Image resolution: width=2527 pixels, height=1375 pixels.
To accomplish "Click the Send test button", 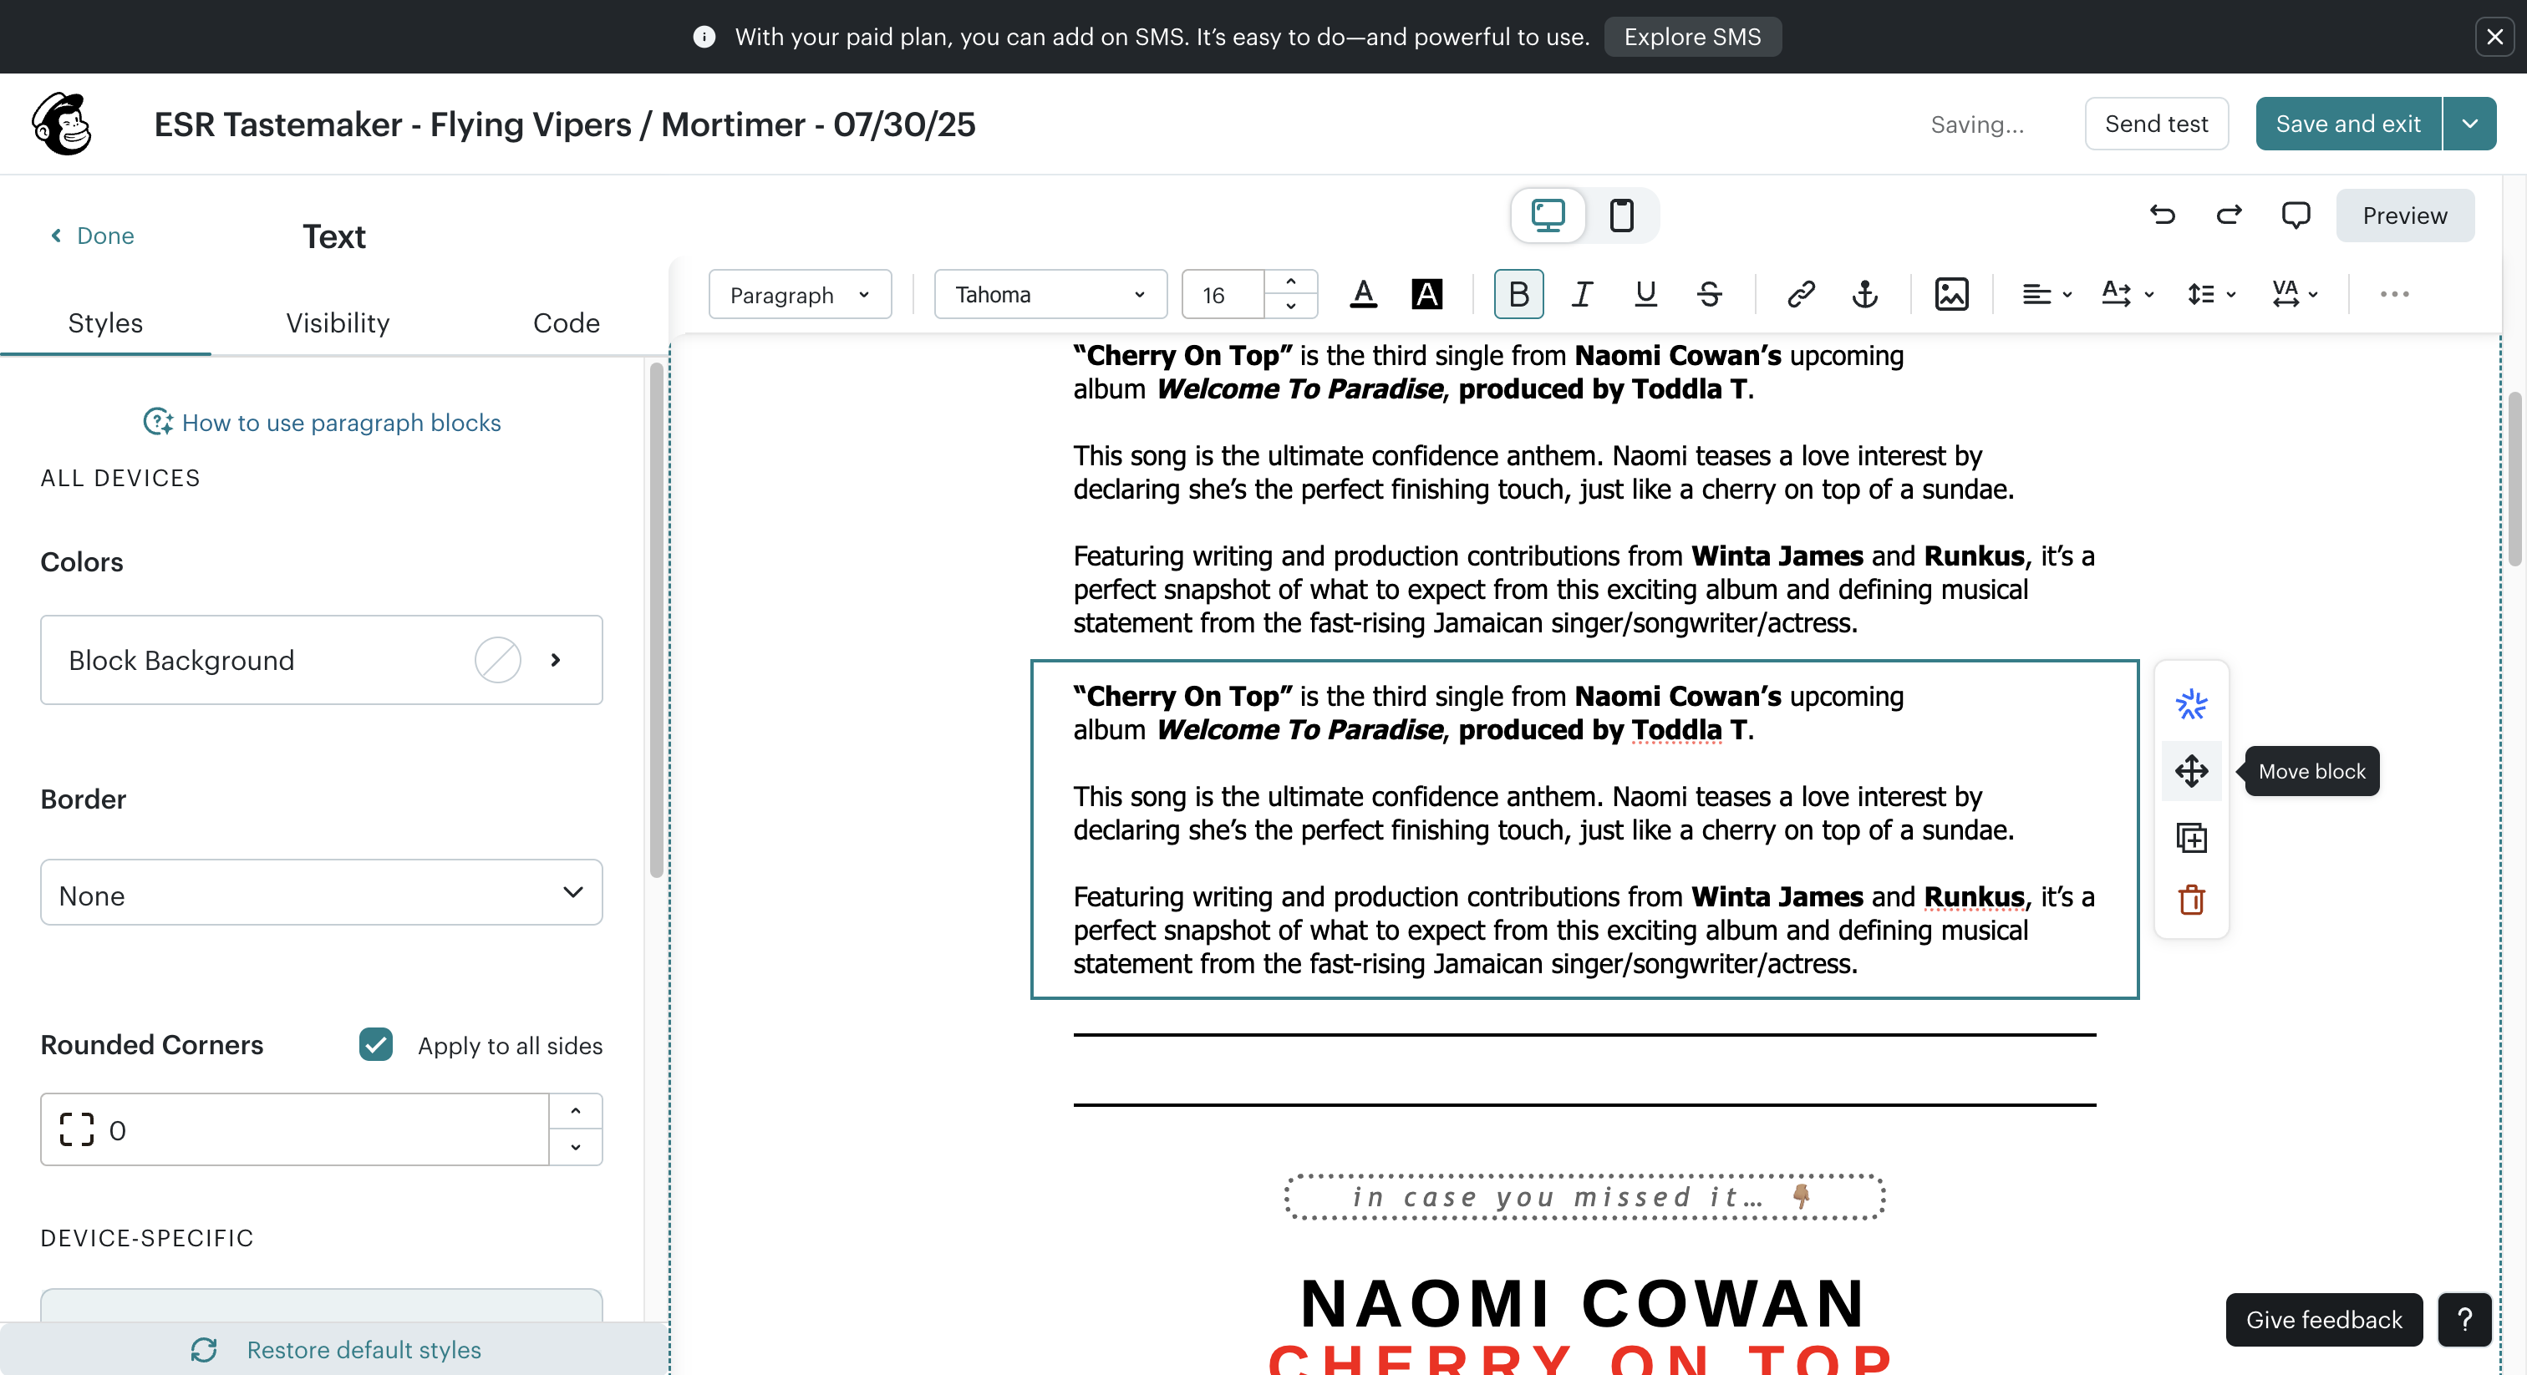I will tap(2156, 124).
